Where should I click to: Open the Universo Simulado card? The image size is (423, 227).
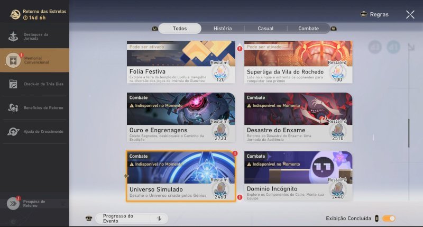181,176
